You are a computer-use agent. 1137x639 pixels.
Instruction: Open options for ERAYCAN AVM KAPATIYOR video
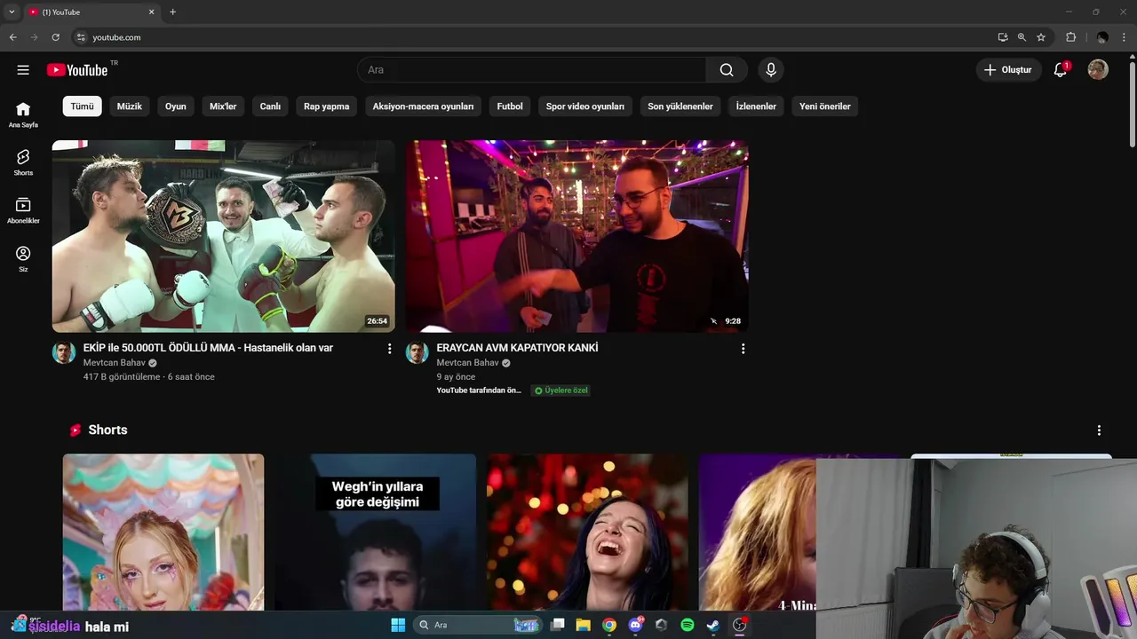743,349
